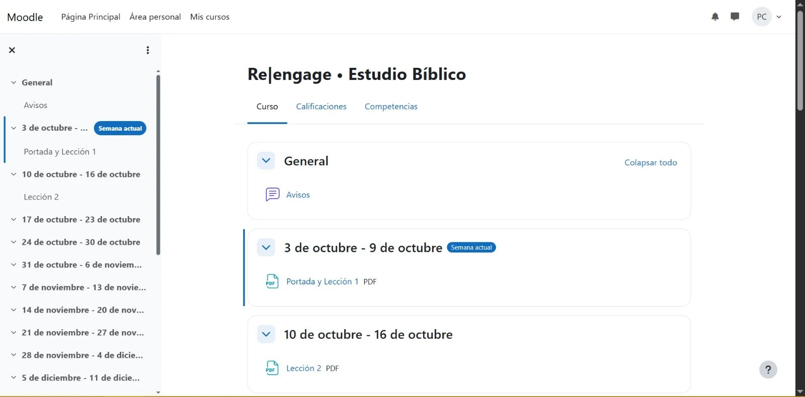805x397 pixels.
Task: Click the Lección 2 PDF file icon
Action: [x=272, y=368]
